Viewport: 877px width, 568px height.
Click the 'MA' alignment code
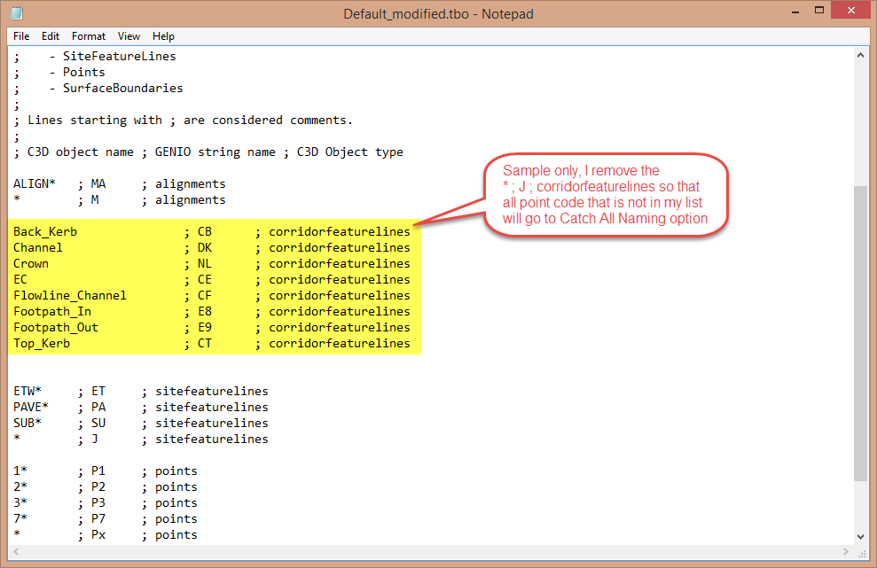coord(98,184)
